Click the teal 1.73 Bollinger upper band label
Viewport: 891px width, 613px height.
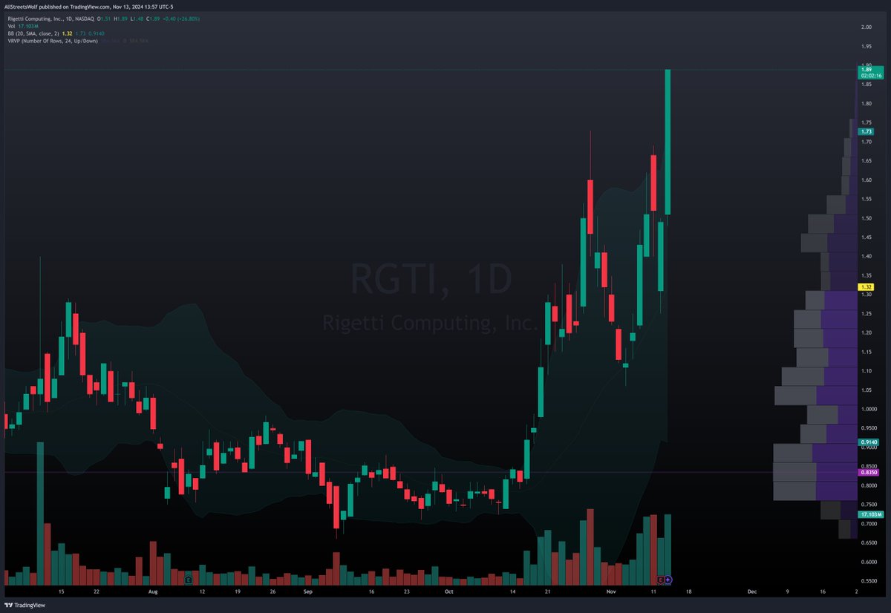coord(866,131)
